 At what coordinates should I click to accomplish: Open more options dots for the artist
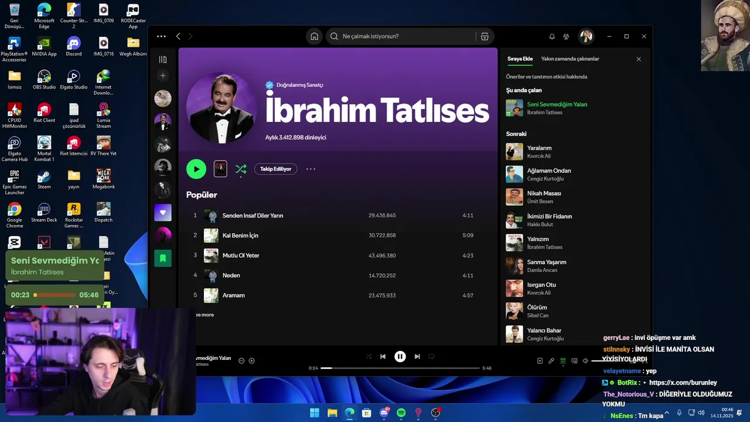(311, 169)
